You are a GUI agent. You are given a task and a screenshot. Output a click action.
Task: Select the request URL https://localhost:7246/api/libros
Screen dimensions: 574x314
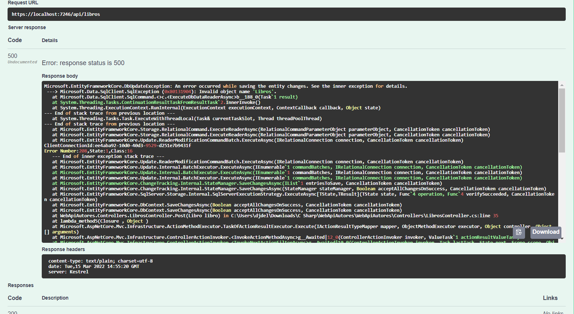pyautogui.click(x=56, y=14)
